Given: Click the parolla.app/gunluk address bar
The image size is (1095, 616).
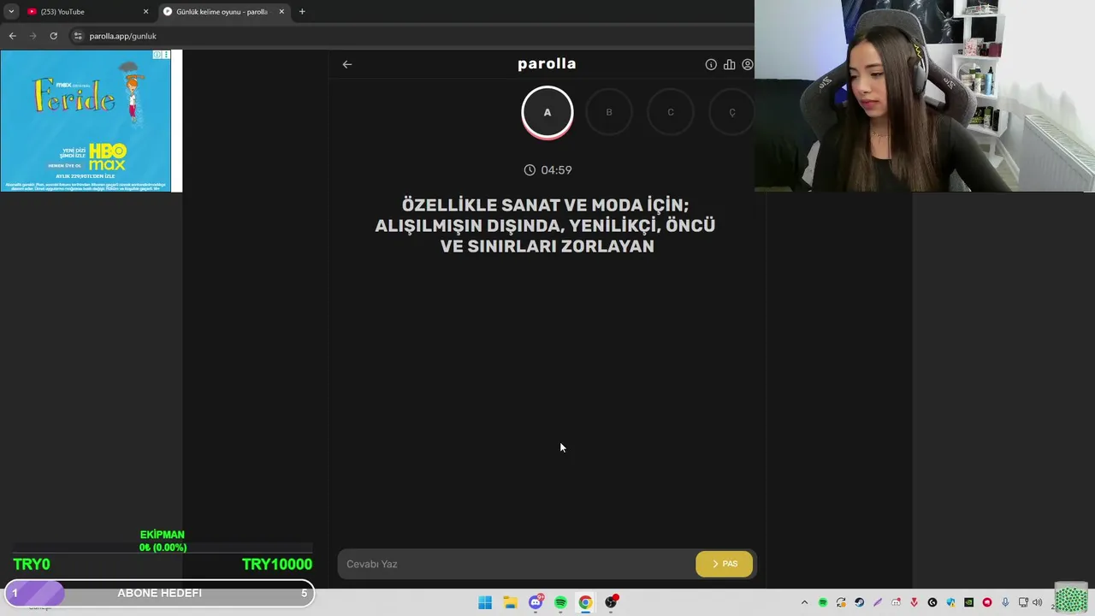Looking at the screenshot, I should (x=411, y=36).
